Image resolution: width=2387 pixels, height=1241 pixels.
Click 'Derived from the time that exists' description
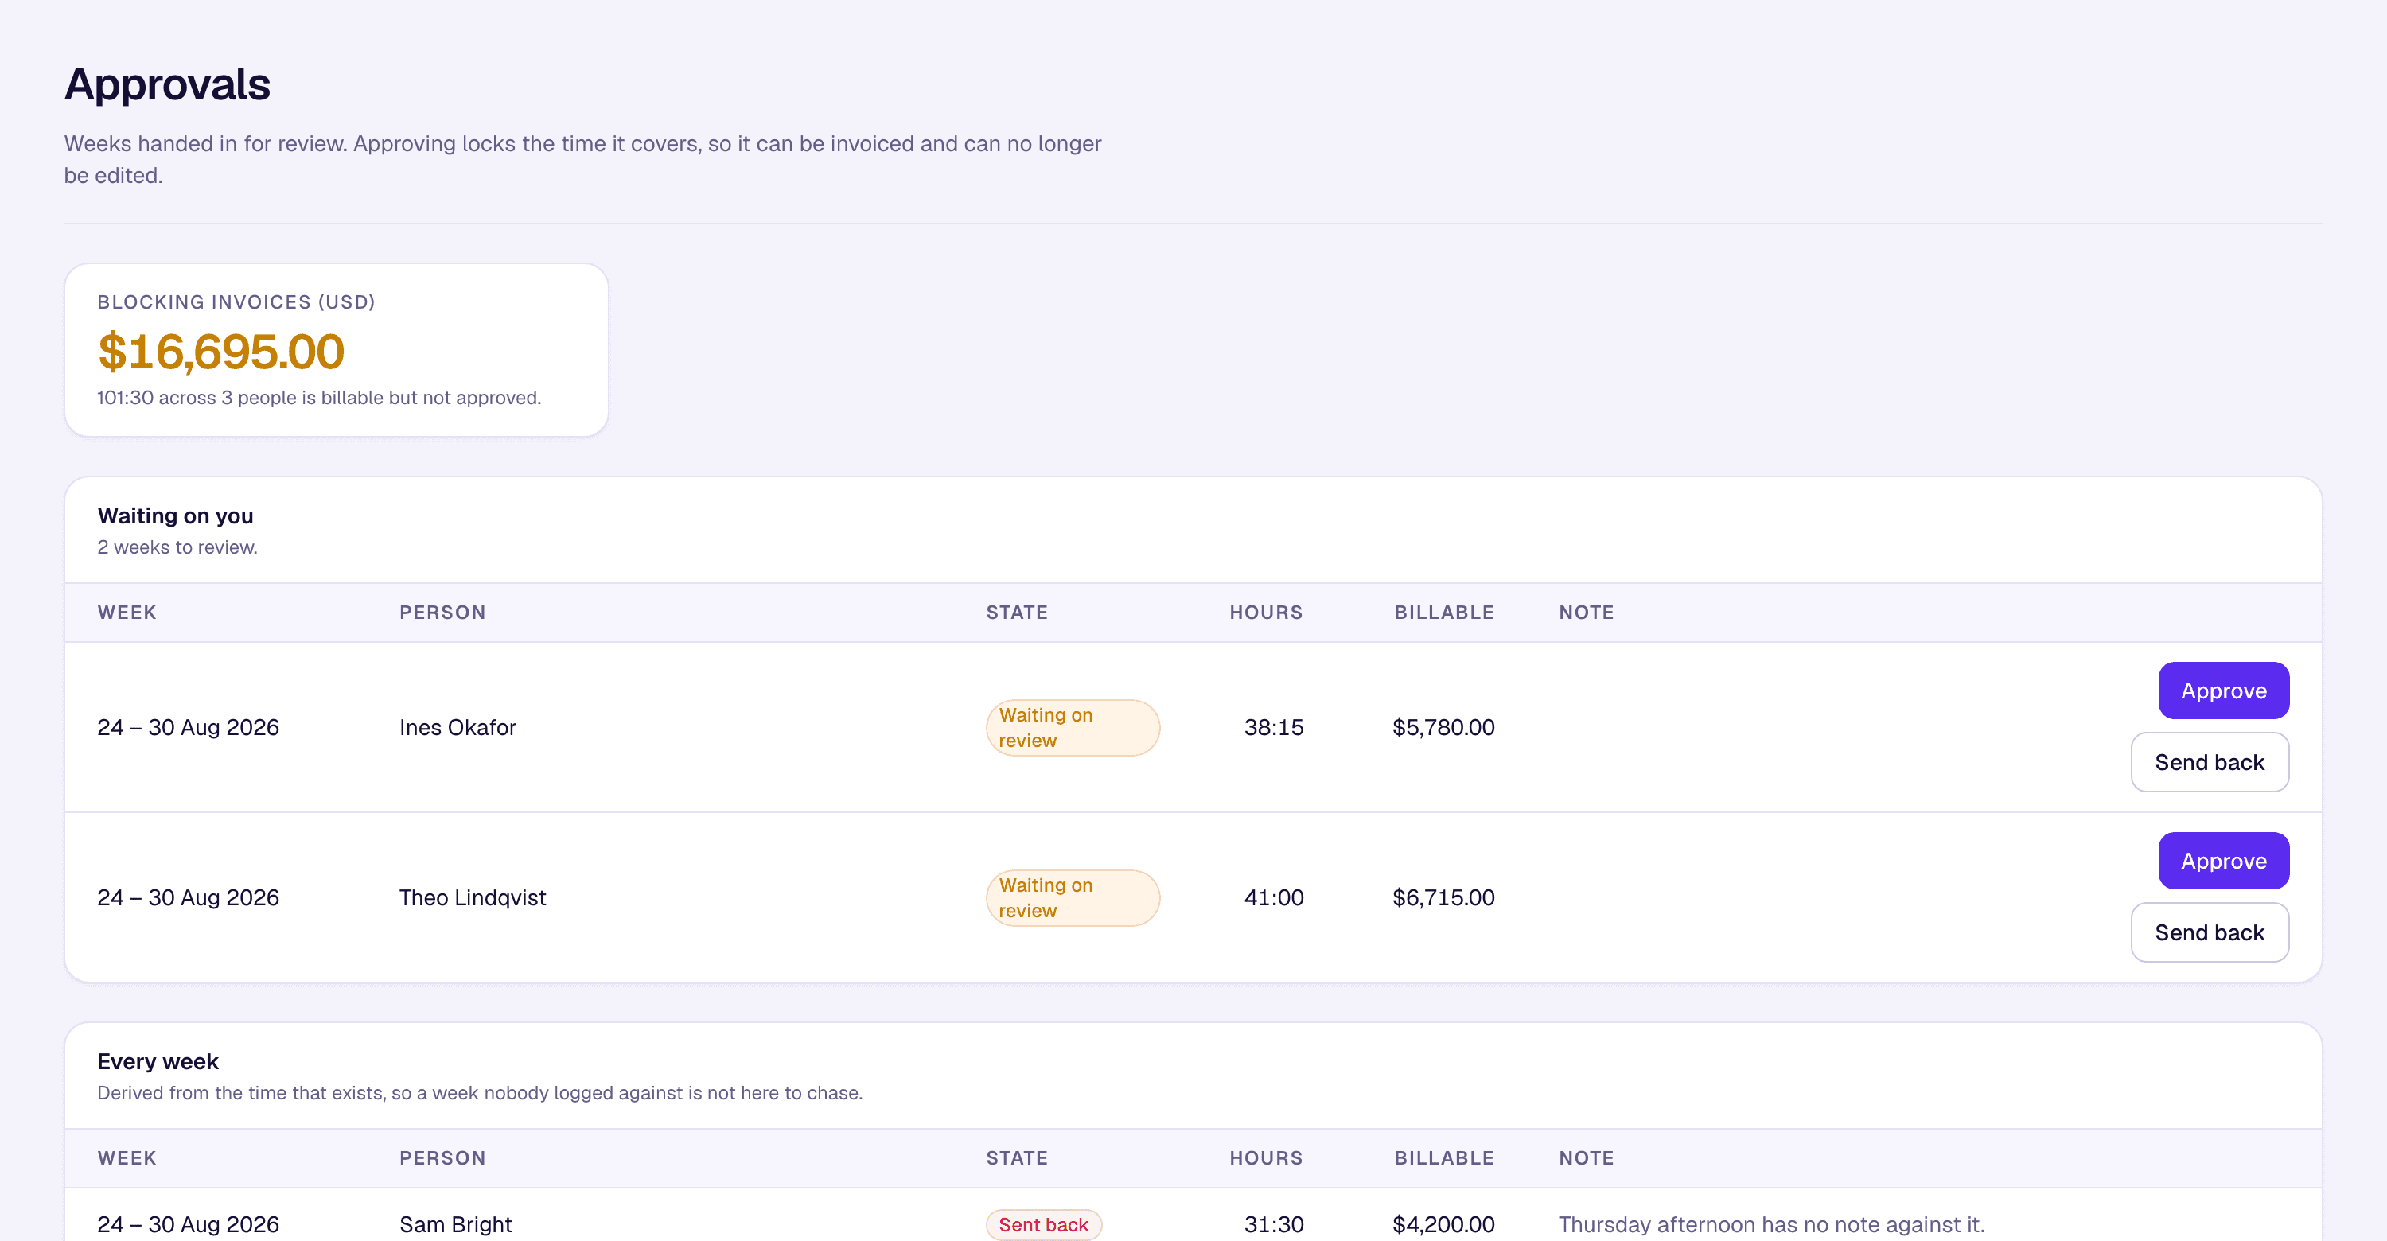pyautogui.click(x=480, y=1093)
